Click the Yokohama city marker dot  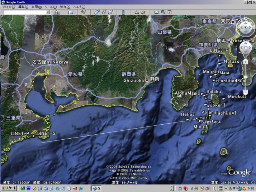click(229, 42)
